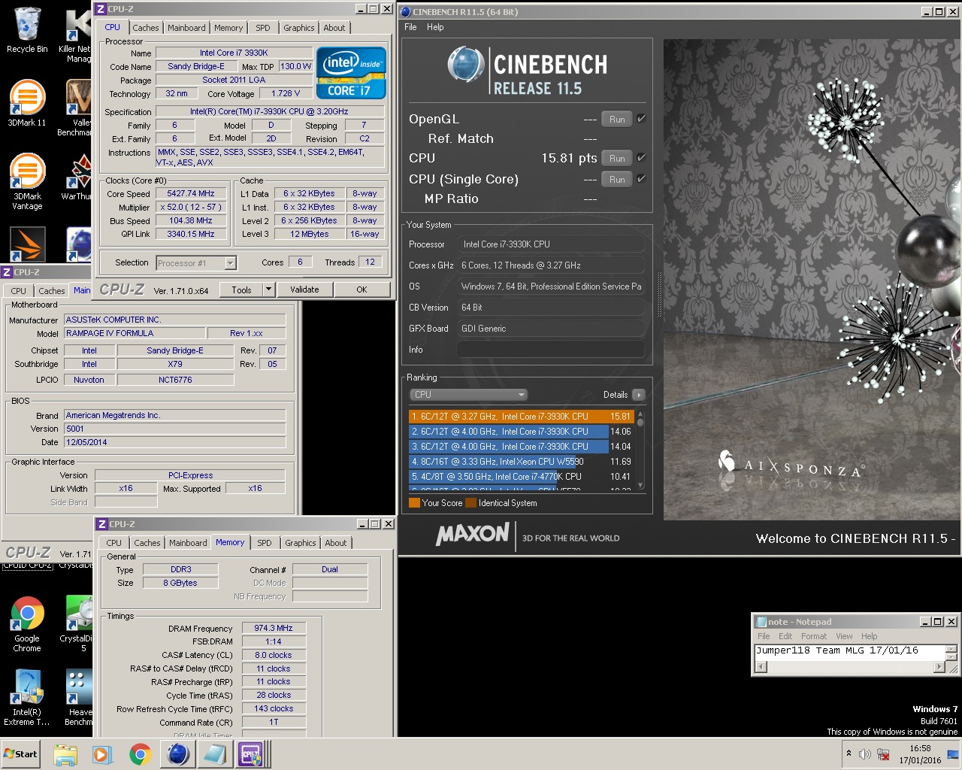The image size is (962, 770).
Task: Select the Xeon W5590 ranking entry
Action: point(521,461)
